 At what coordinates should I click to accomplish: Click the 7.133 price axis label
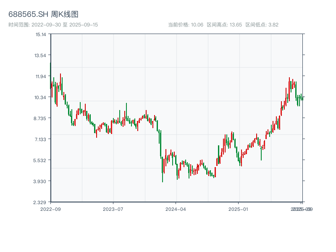pos(41,139)
